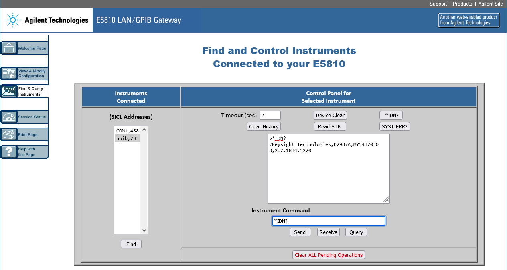The image size is (507, 270).
Task: Click the 'Another web-enabled product' banner
Action: (x=469, y=20)
